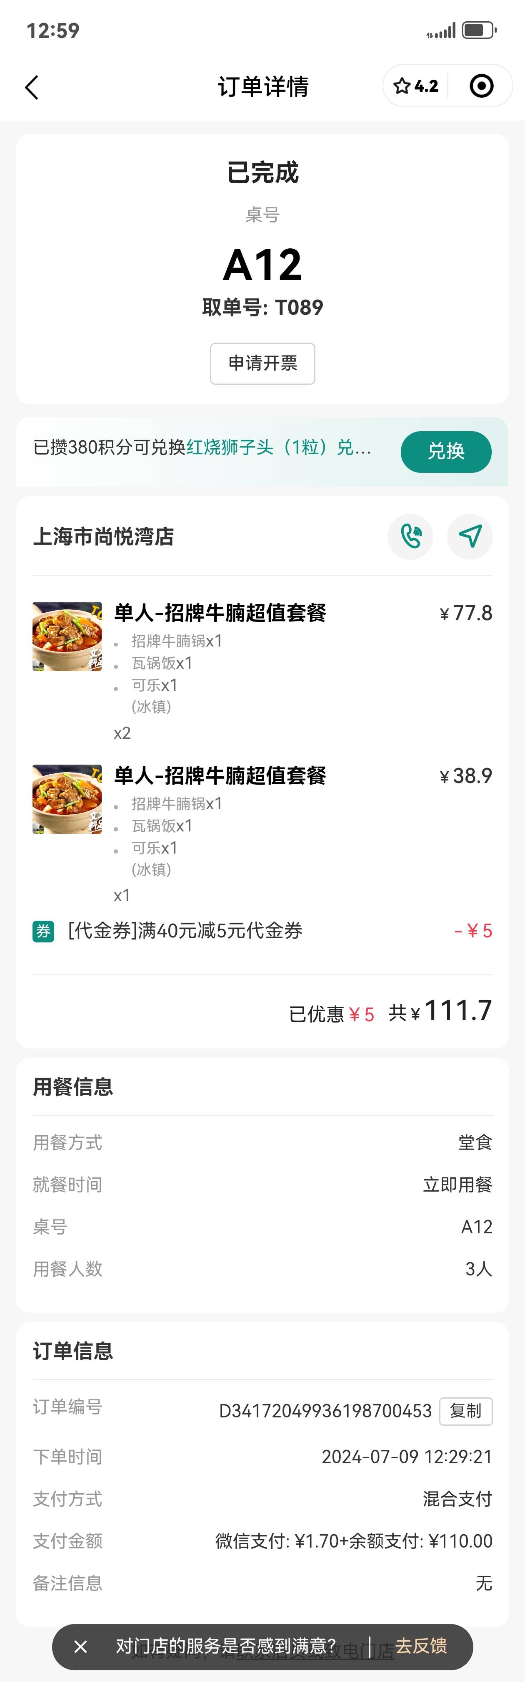Tap first beef brisket combo thumbnail
Viewport: 525px width, 1682px height.
pos(67,636)
